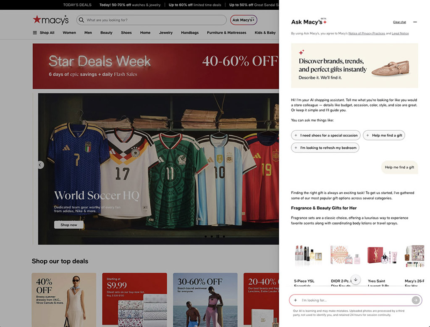Click the 50-70% off watches & jewelry deal
The width and height of the screenshot is (430, 327).
click(130, 5)
